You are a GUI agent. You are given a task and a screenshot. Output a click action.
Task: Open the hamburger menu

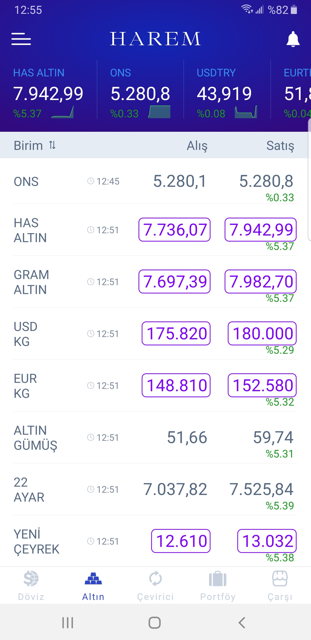pyautogui.click(x=21, y=39)
